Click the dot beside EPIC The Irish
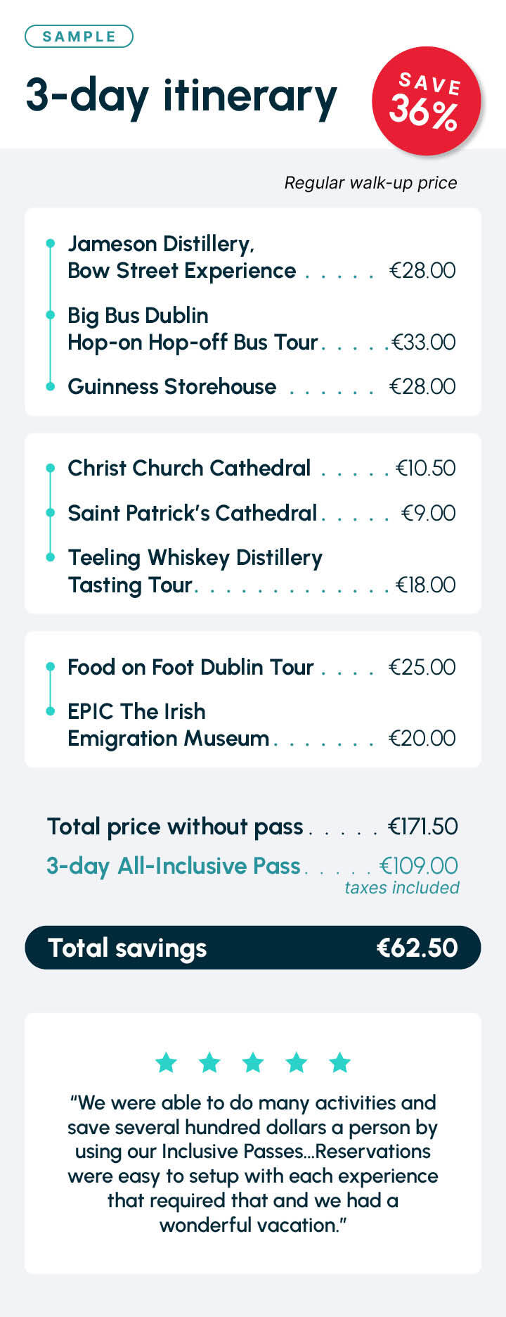This screenshot has width=506, height=1317. [50, 711]
